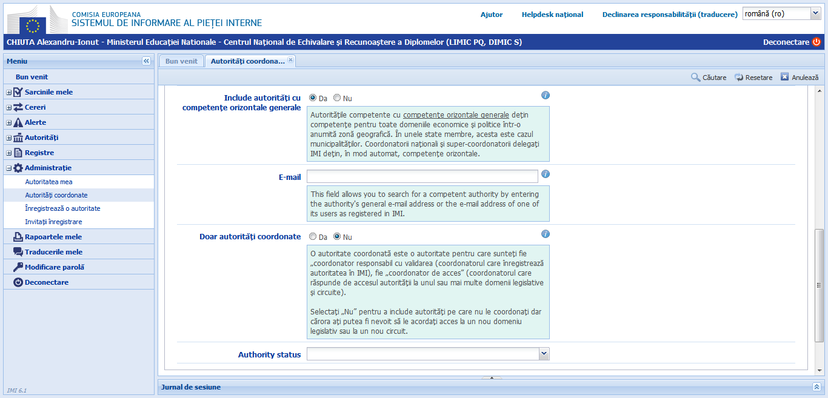This screenshot has height=398, width=828.
Task: Click the red Deconectare power icon
Action: coord(816,42)
